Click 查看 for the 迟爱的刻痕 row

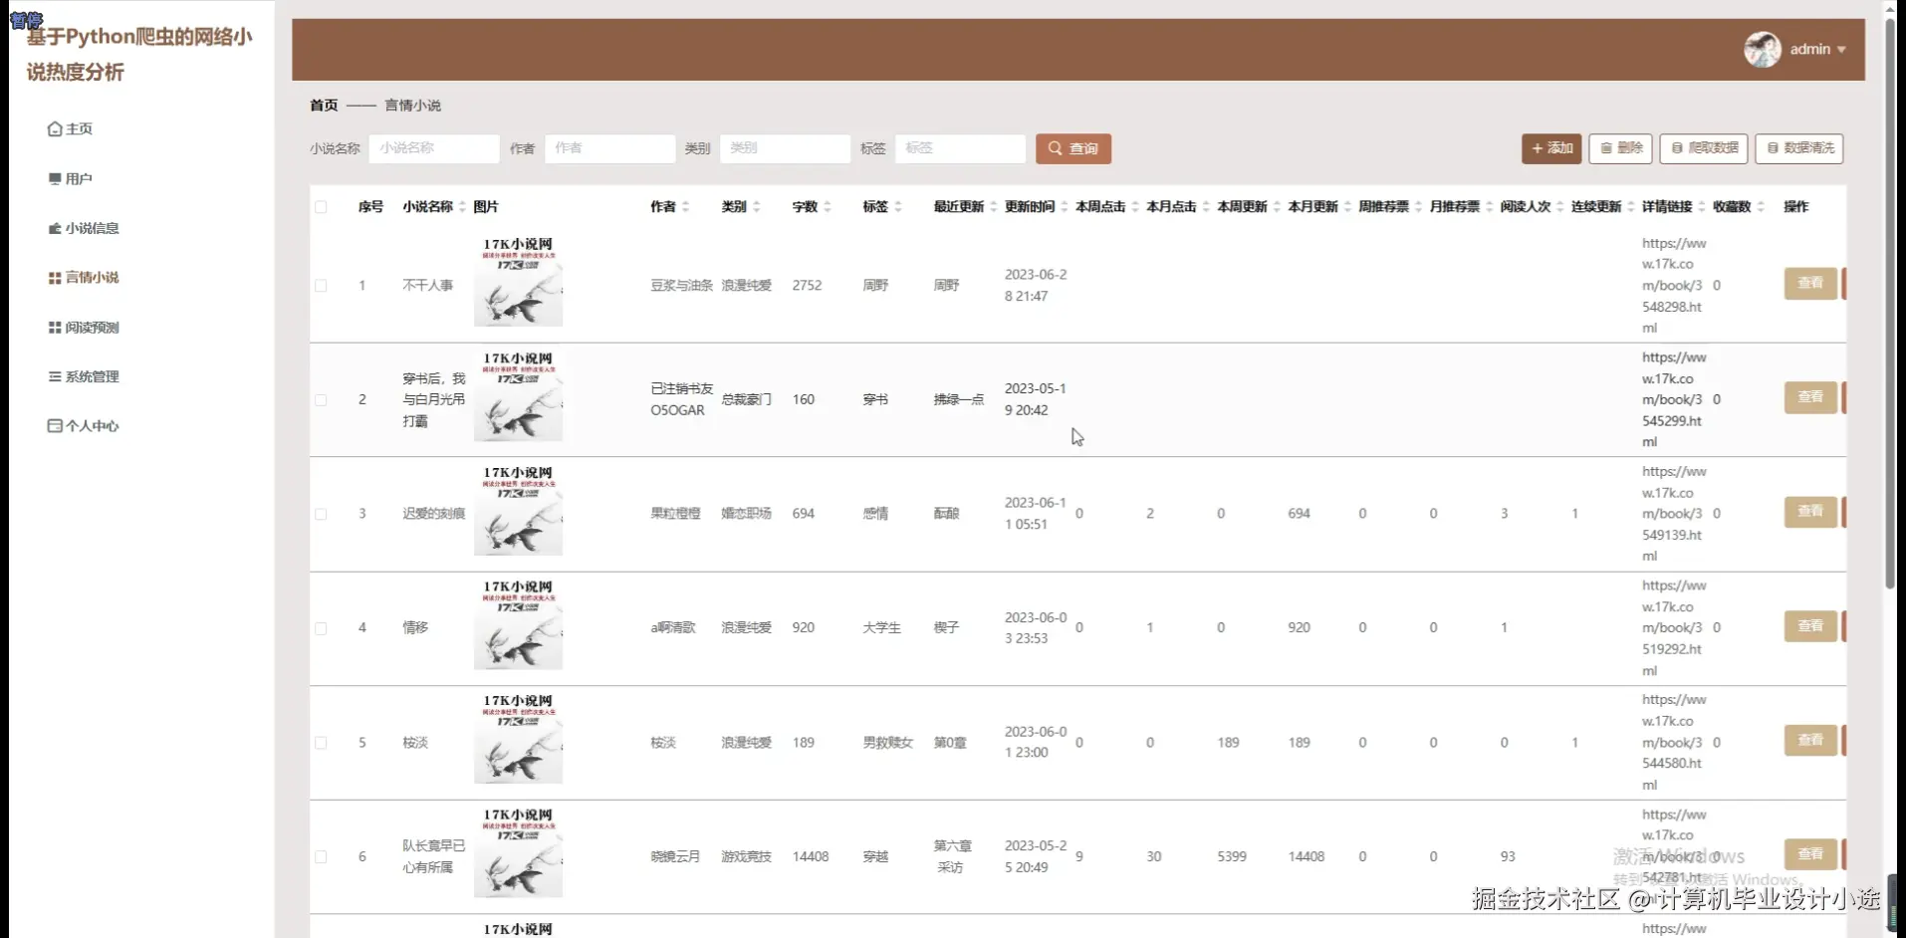1809,512
